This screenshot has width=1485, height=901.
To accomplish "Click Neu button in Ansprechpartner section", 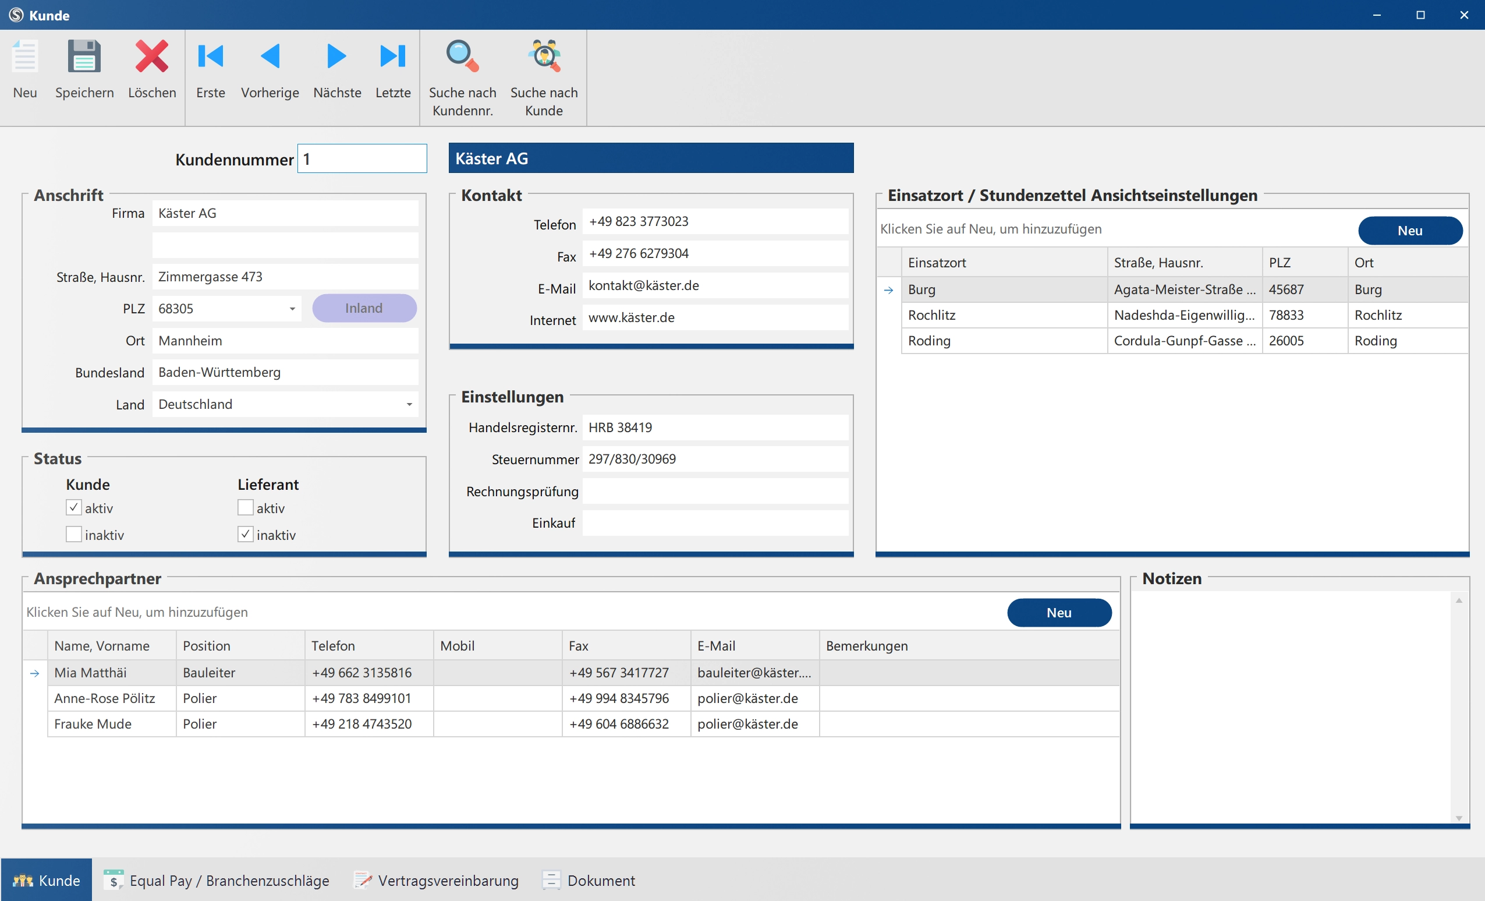I will point(1059,613).
